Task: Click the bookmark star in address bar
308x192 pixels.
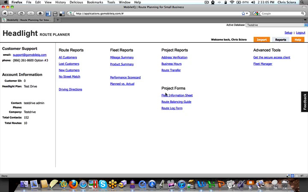Action: [x=243, y=13]
